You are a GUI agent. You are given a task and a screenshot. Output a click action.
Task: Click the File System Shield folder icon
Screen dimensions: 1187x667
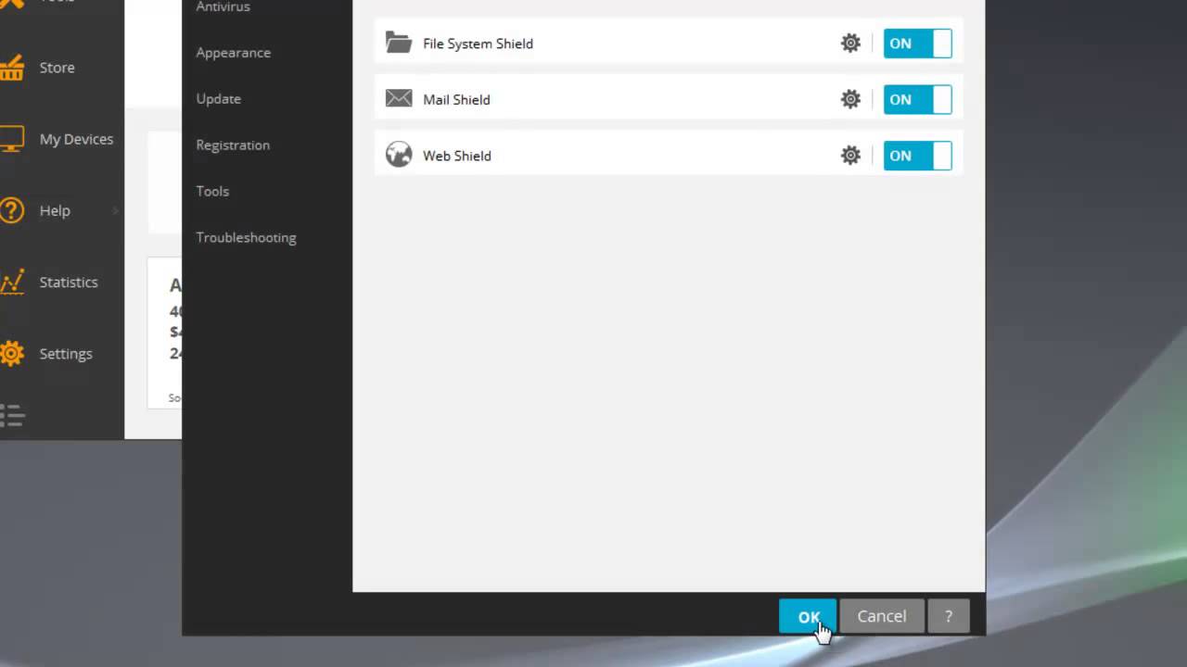click(399, 43)
